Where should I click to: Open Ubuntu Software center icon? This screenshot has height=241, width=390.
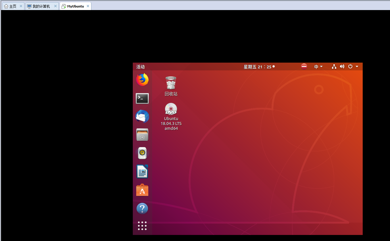pos(142,190)
